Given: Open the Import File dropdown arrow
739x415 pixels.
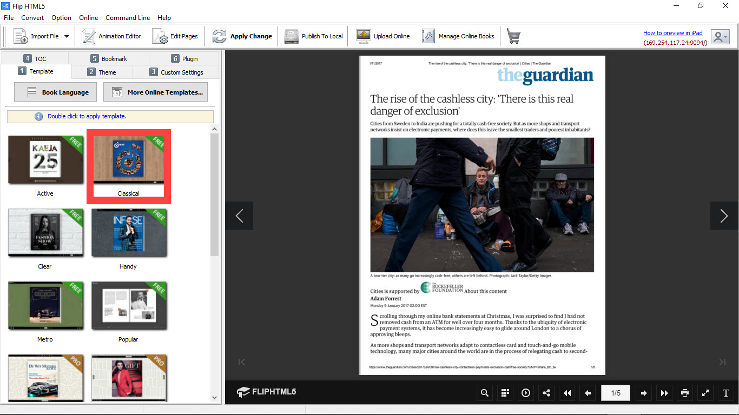Looking at the screenshot, I should (x=67, y=36).
